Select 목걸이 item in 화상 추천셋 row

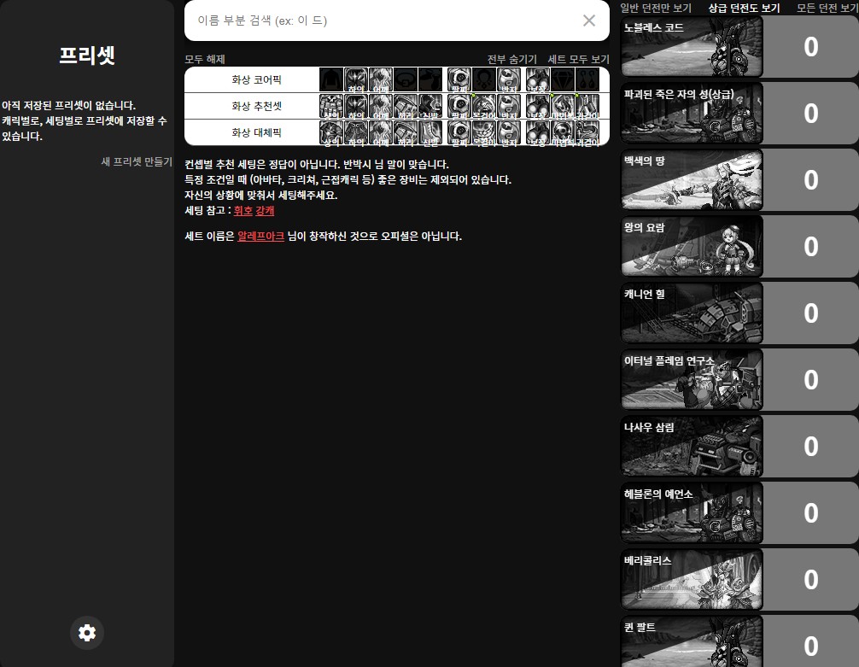coord(484,107)
